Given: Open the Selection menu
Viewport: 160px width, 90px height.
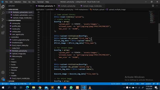Looking at the screenshot, I should [18, 2].
